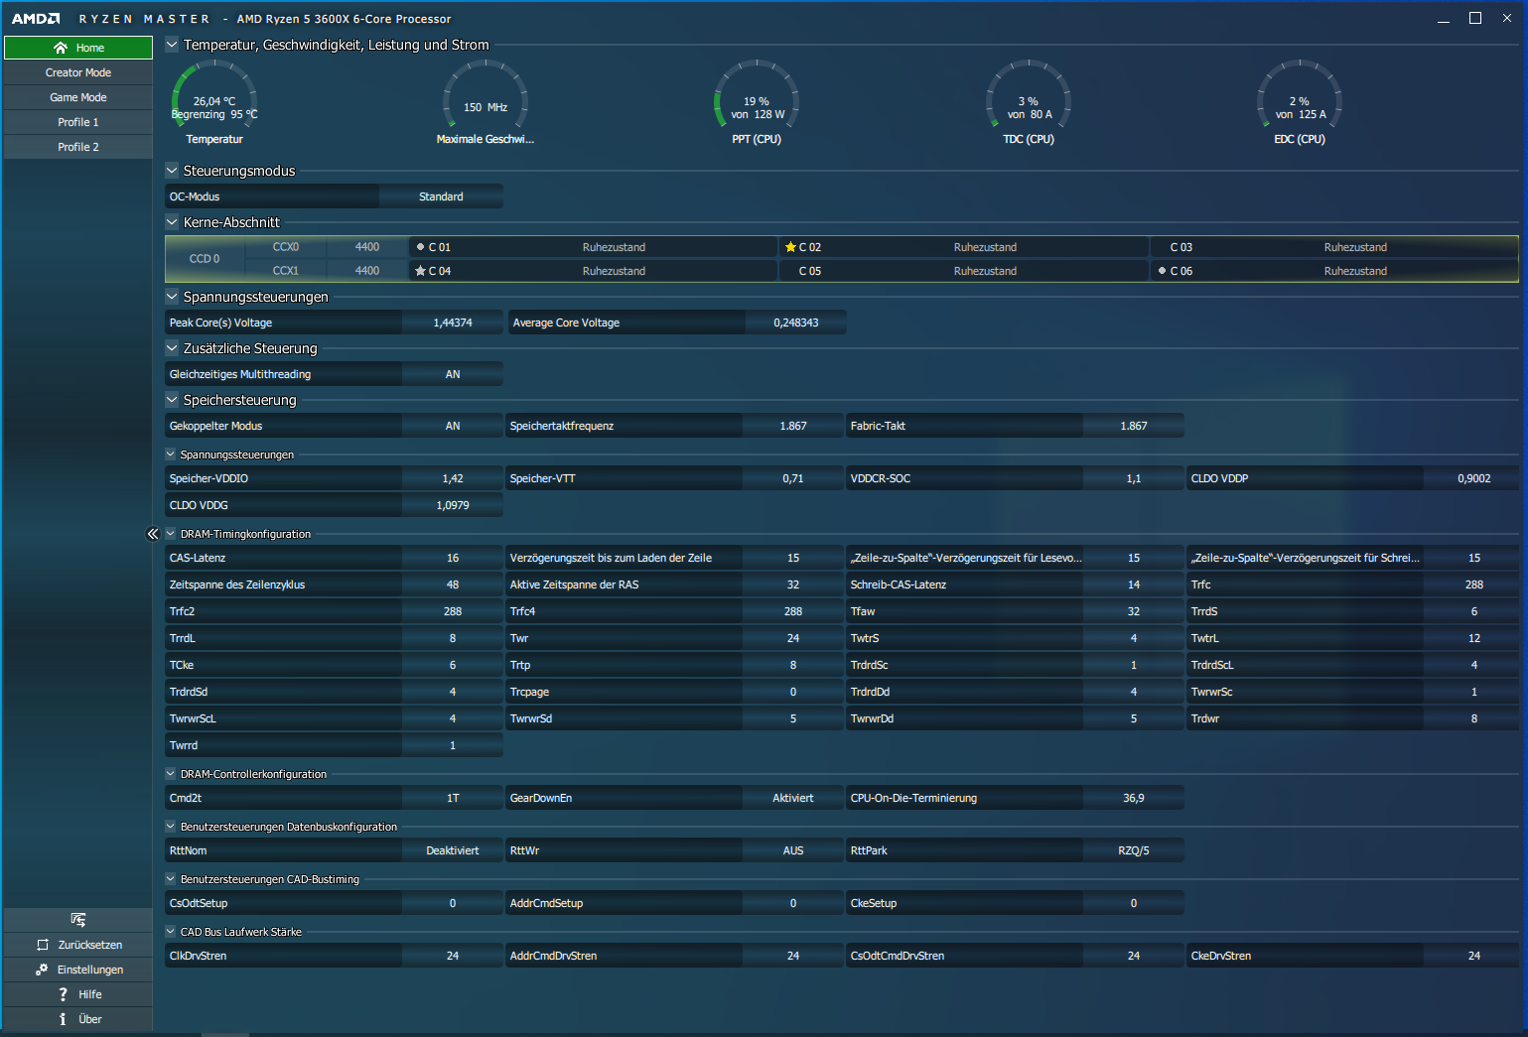Switch to Creator Mode
The width and height of the screenshot is (1528, 1037).
coord(78,72)
